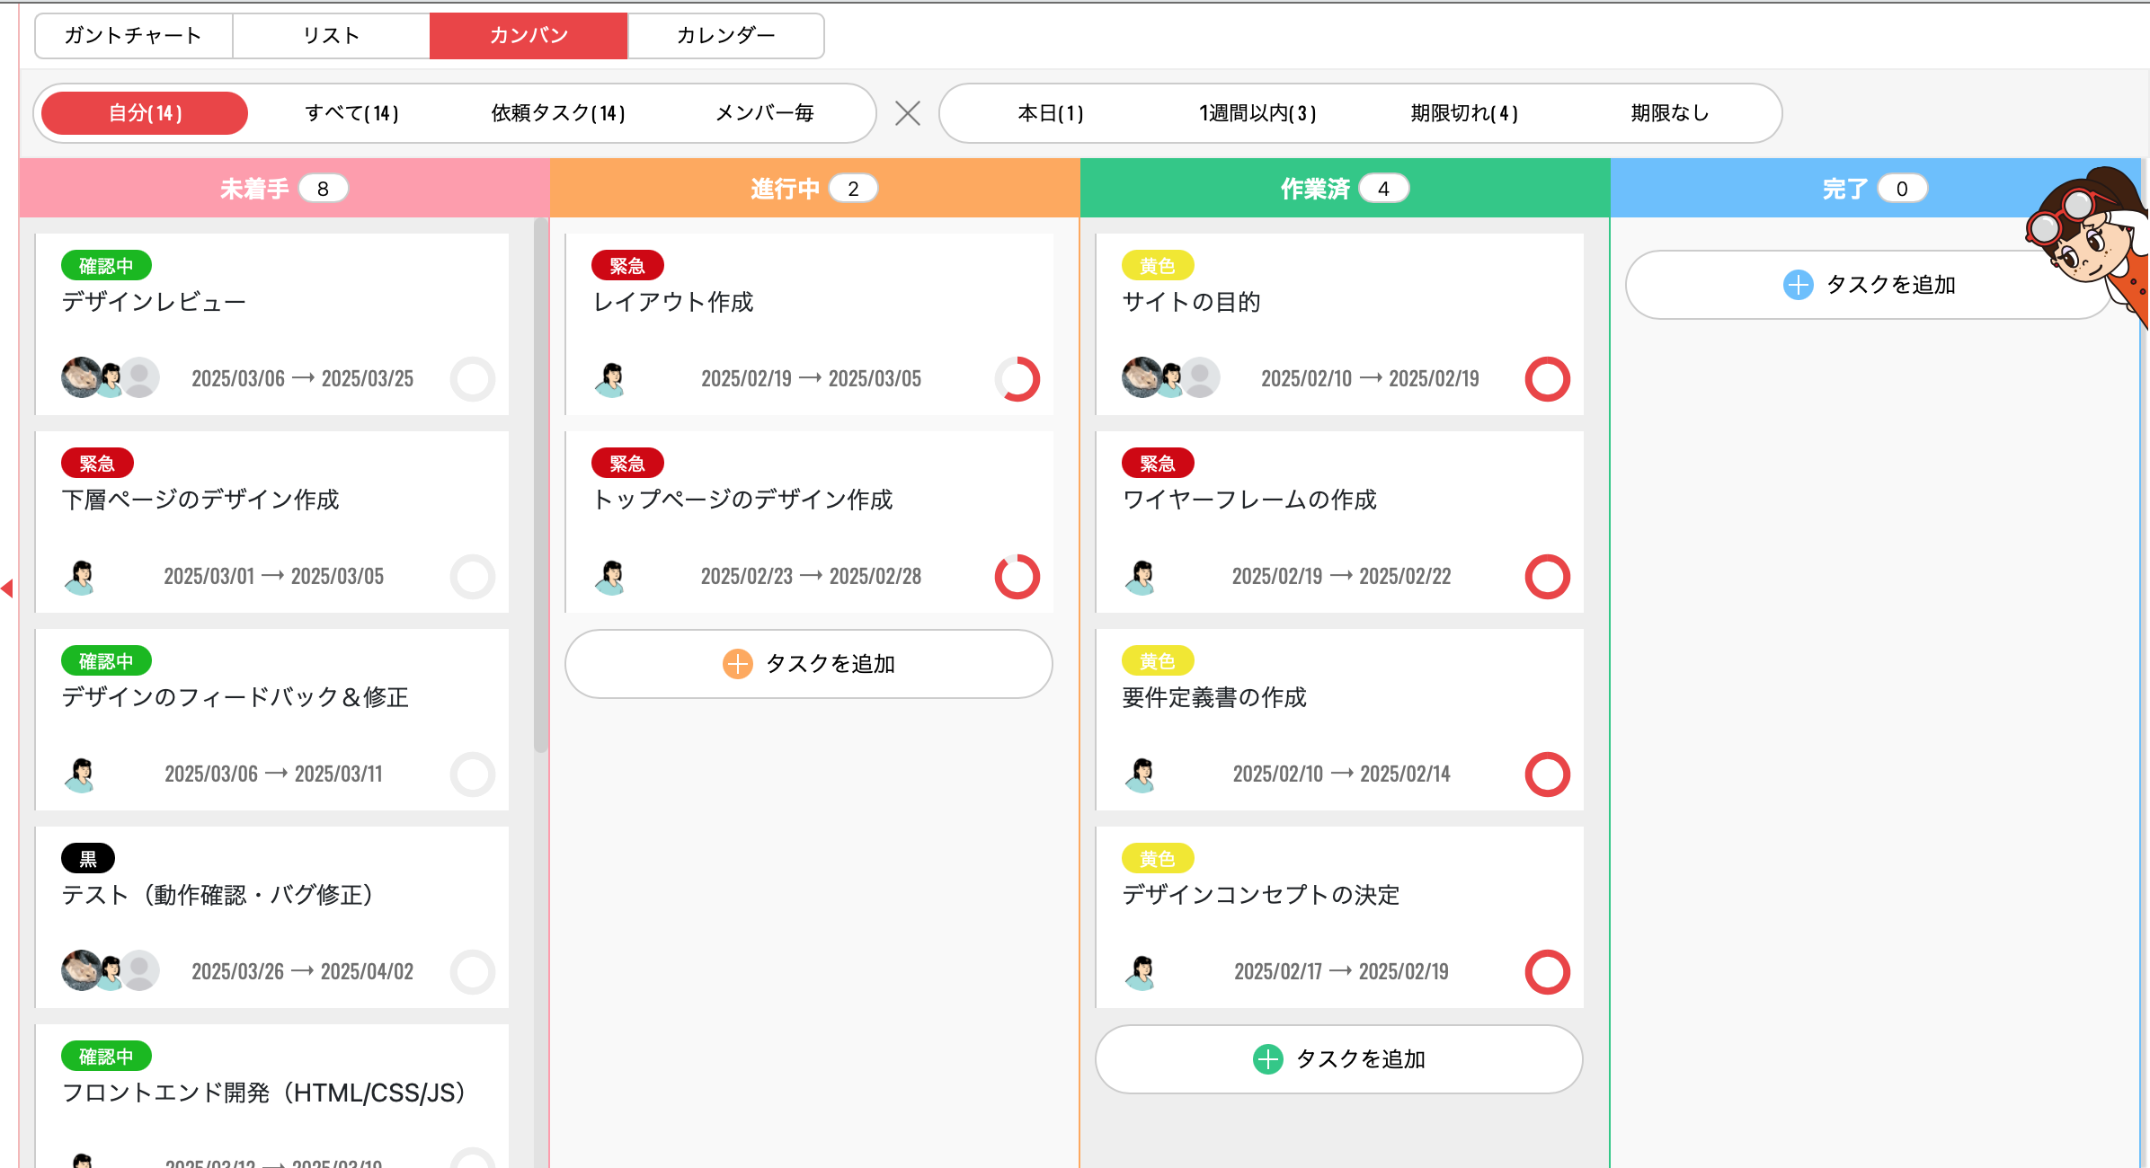The width and height of the screenshot is (2150, 1168).
Task: Switch to ガントチャート view tab
Action: [133, 36]
